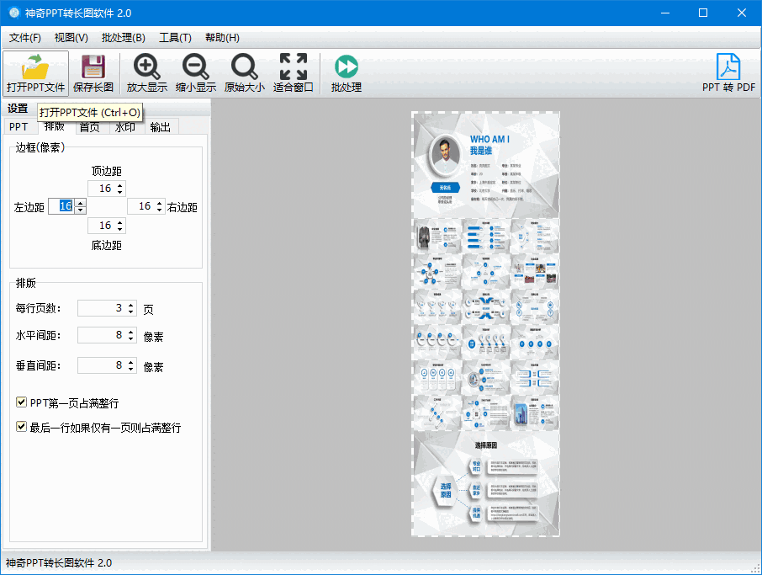Image resolution: width=762 pixels, height=575 pixels.
Task: Click the Open PPT File folder icon
Action: [35, 67]
